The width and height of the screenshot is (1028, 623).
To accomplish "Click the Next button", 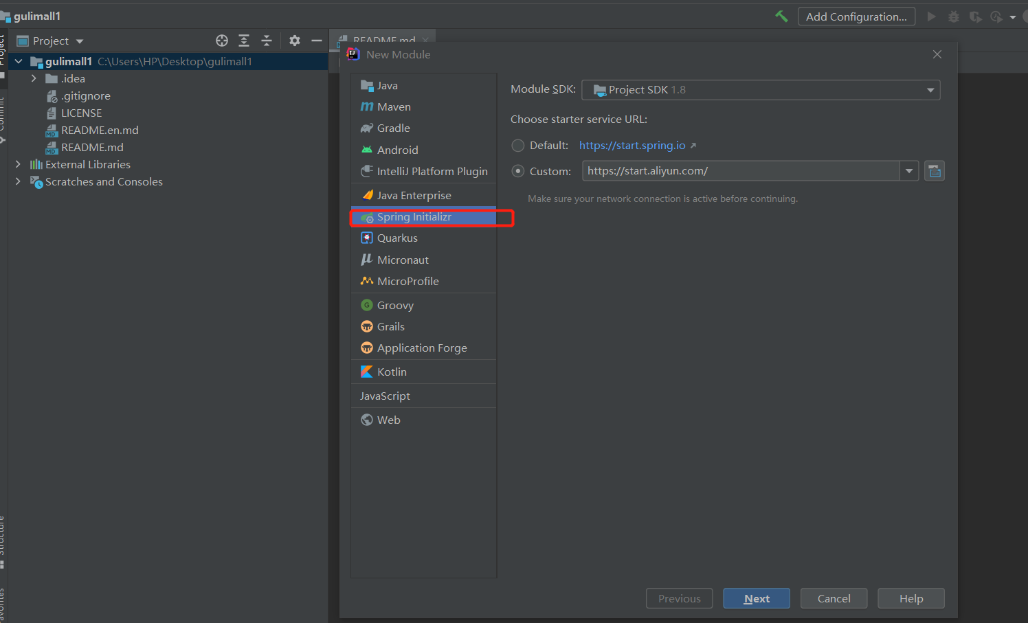I will (757, 598).
